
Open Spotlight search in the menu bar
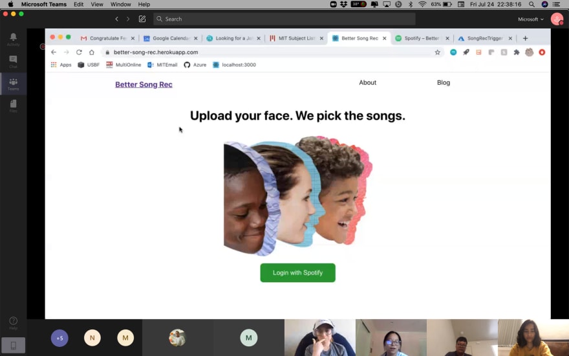click(x=531, y=5)
